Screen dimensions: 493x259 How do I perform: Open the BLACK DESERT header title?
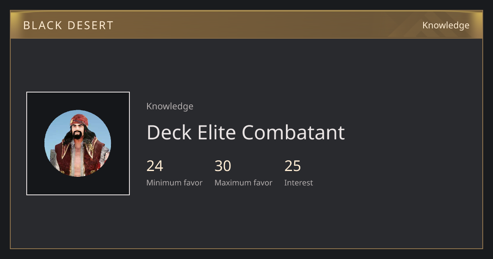click(x=68, y=25)
